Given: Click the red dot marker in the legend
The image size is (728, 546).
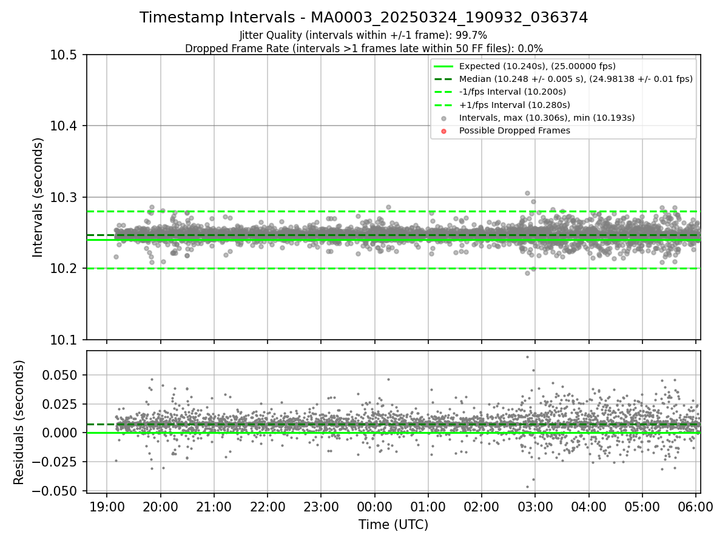Looking at the screenshot, I should pyautogui.click(x=444, y=131).
